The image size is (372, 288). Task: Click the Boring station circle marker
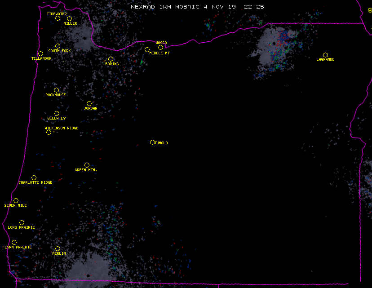(x=111, y=59)
